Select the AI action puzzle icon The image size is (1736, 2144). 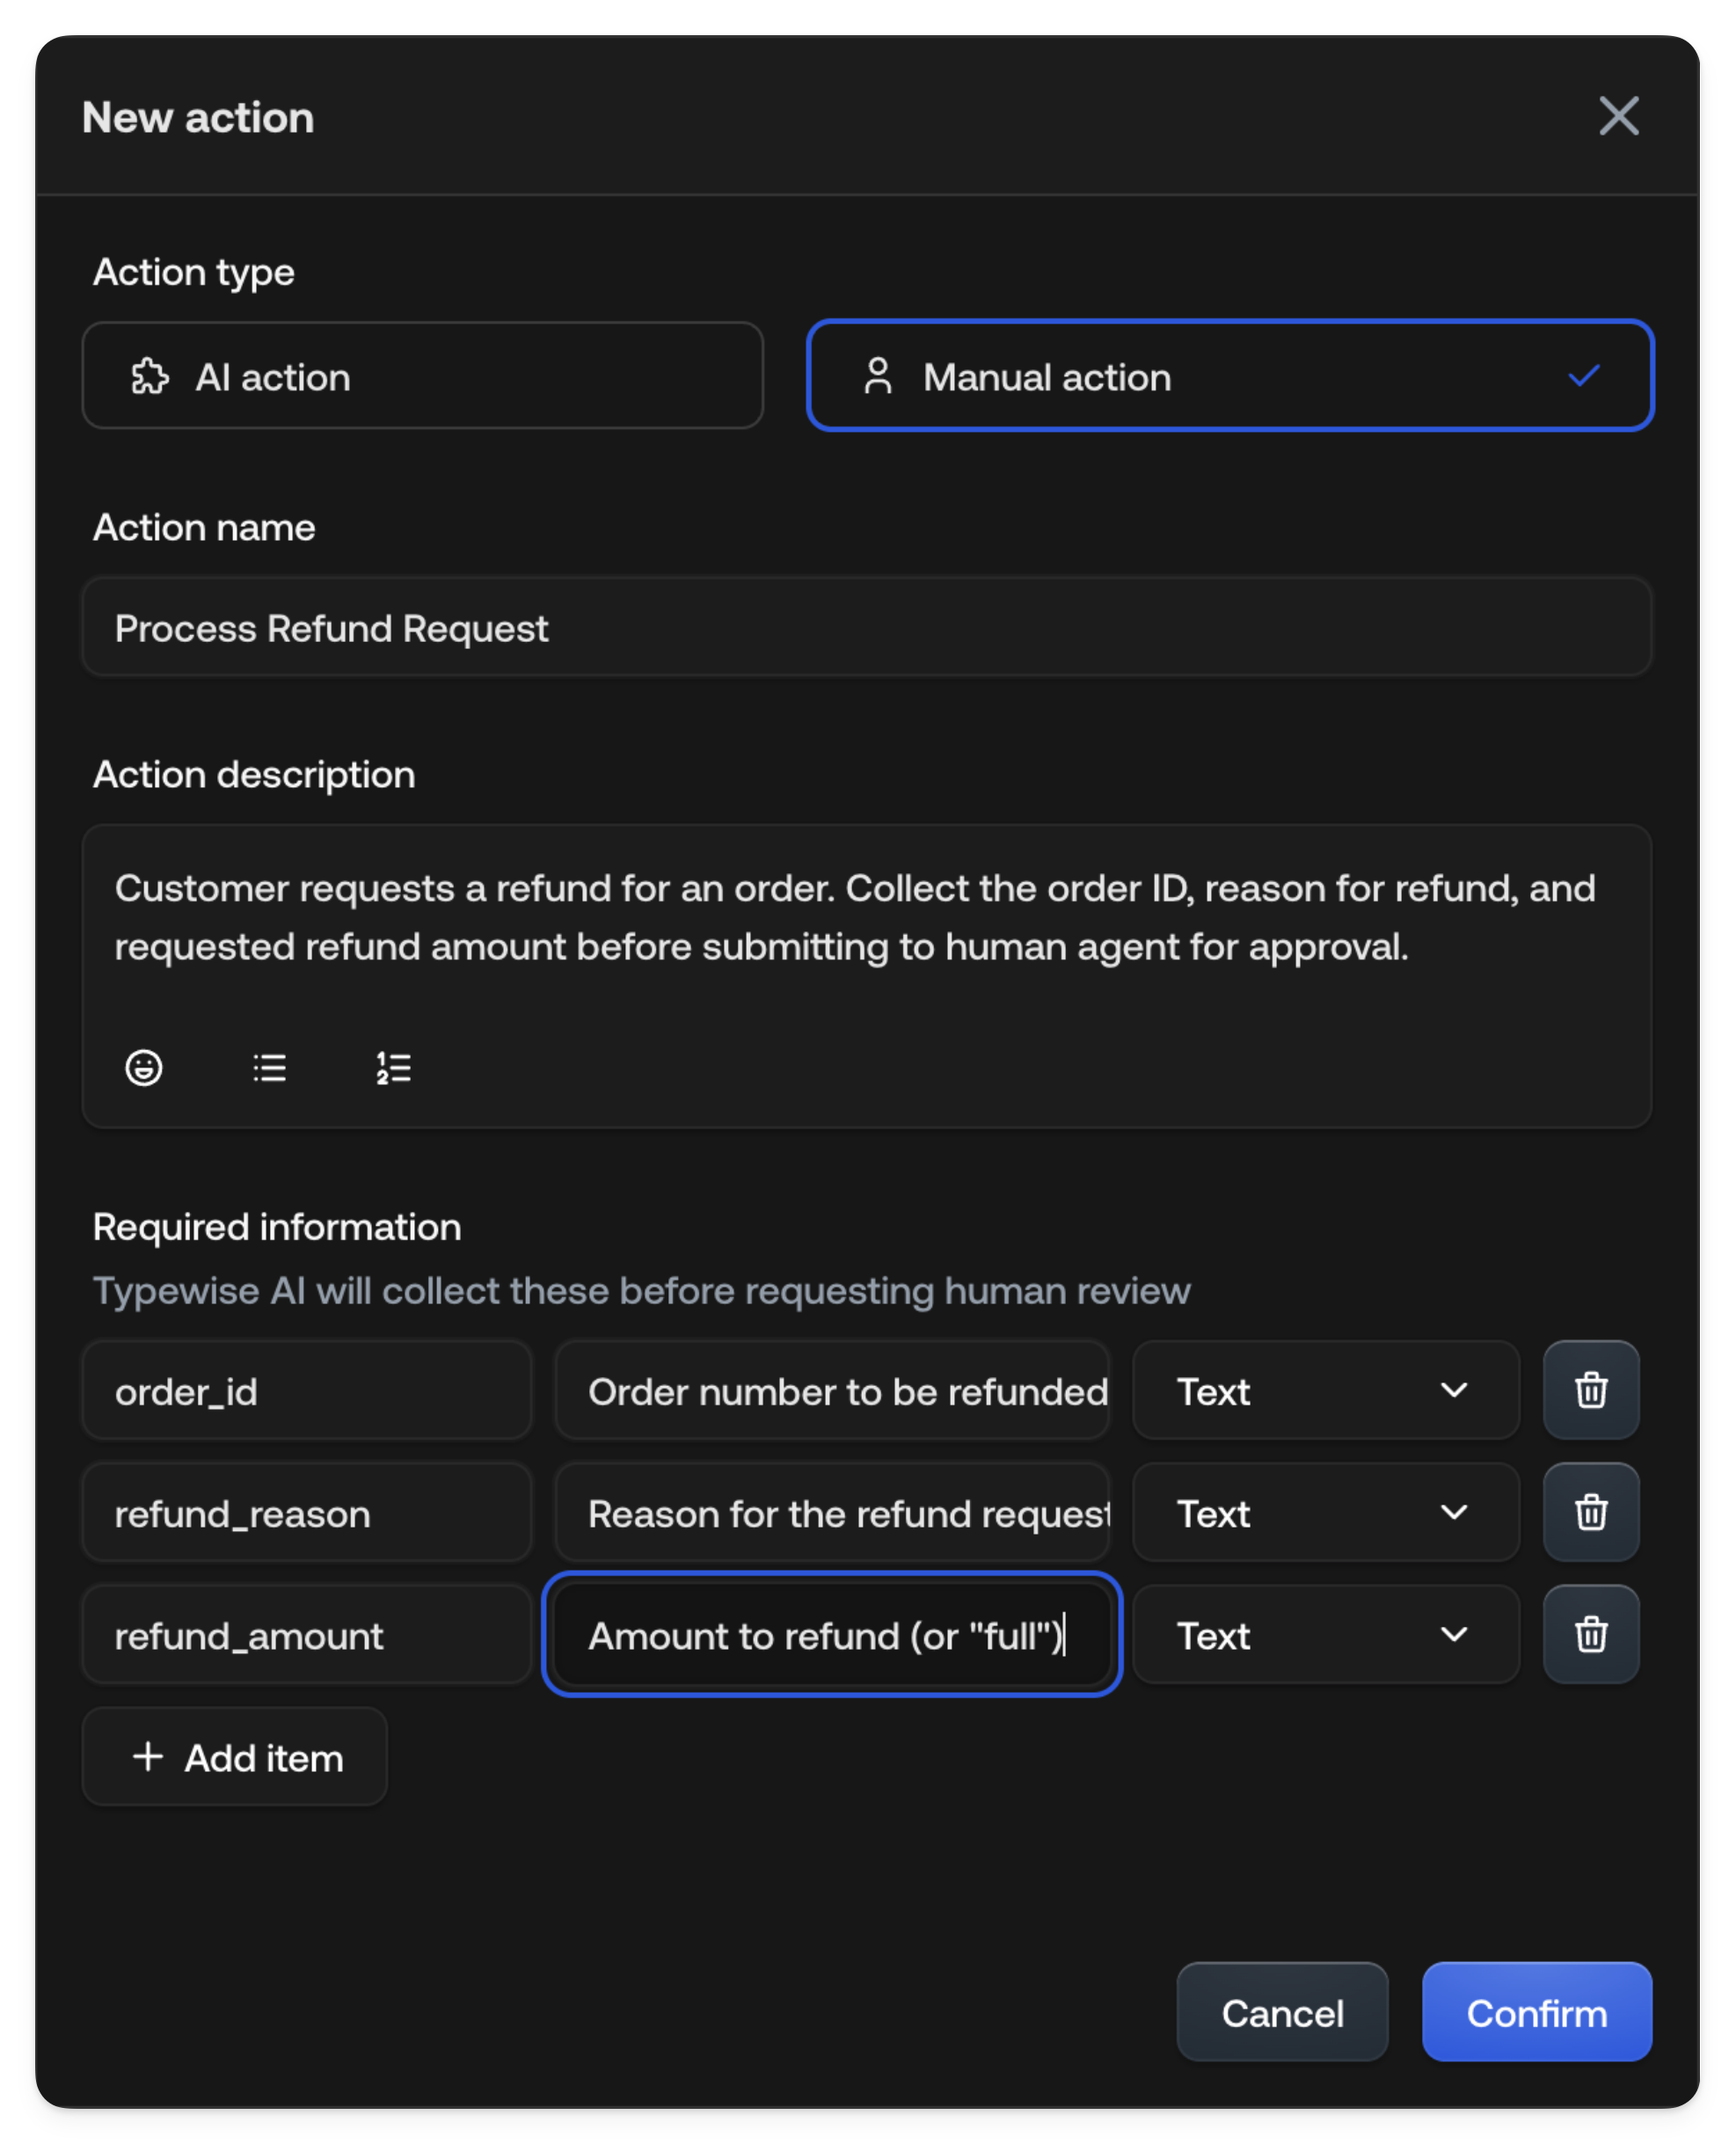click(x=151, y=377)
